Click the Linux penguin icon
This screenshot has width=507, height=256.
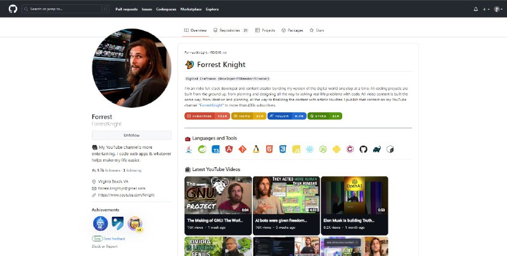pos(256,150)
